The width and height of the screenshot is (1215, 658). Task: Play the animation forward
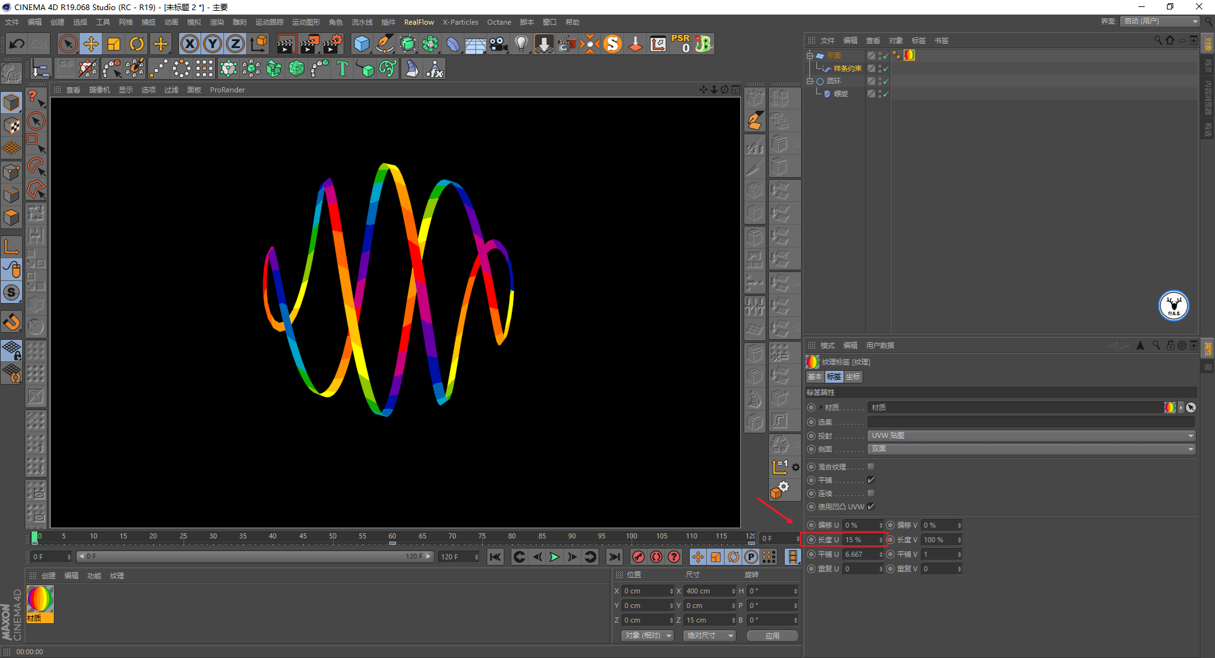pos(554,557)
